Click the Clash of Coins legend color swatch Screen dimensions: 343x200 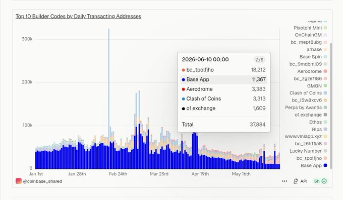(x=325, y=93)
